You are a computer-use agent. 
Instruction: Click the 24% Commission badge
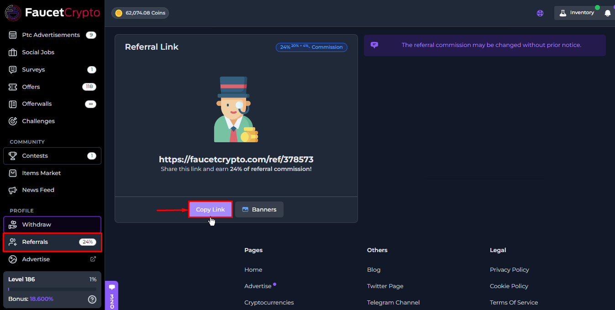[x=311, y=47]
